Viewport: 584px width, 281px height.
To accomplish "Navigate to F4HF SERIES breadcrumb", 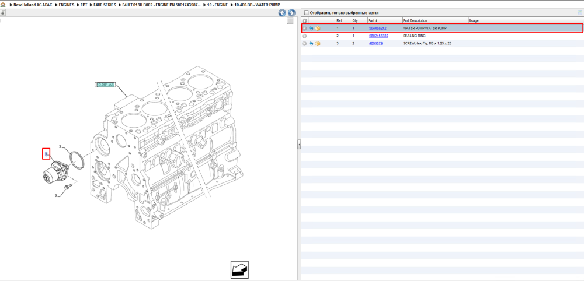I will click(105, 5).
